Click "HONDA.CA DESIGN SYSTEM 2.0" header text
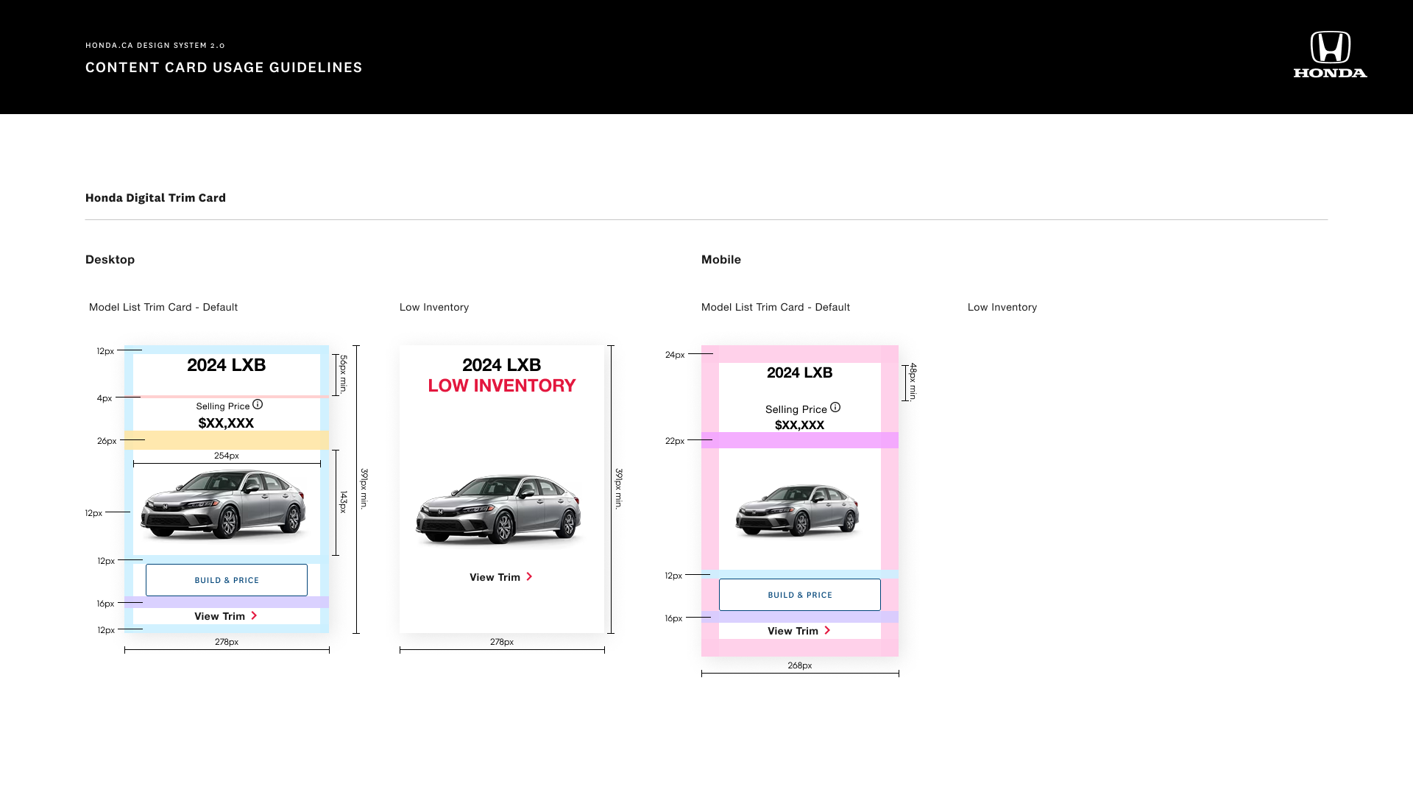Viewport: 1413px width, 795px height. click(x=155, y=46)
